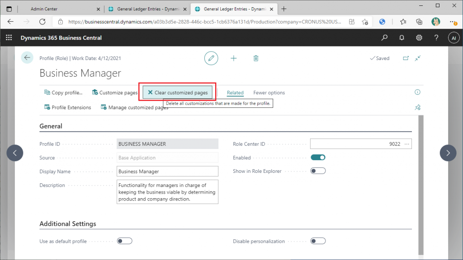Open the settings gear in the app header

pyautogui.click(x=419, y=37)
